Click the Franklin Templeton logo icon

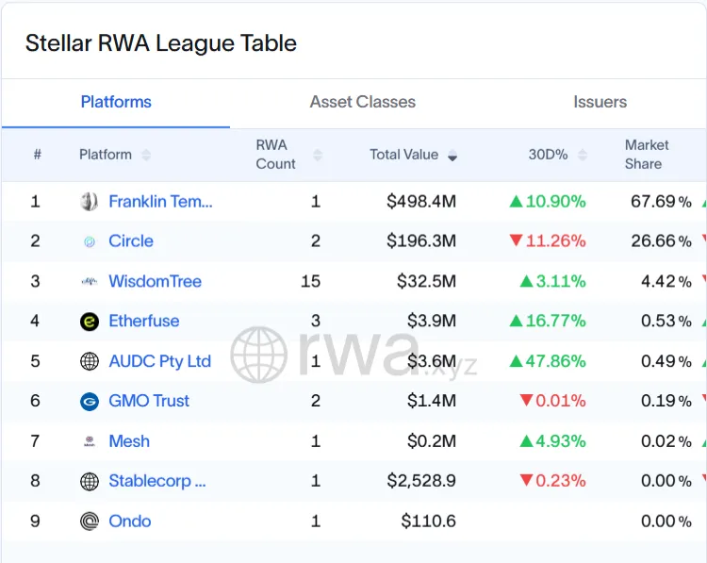(90, 201)
